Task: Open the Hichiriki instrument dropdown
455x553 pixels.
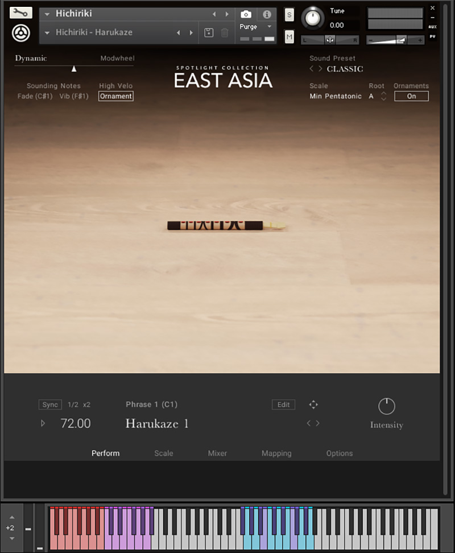Action: (47, 14)
